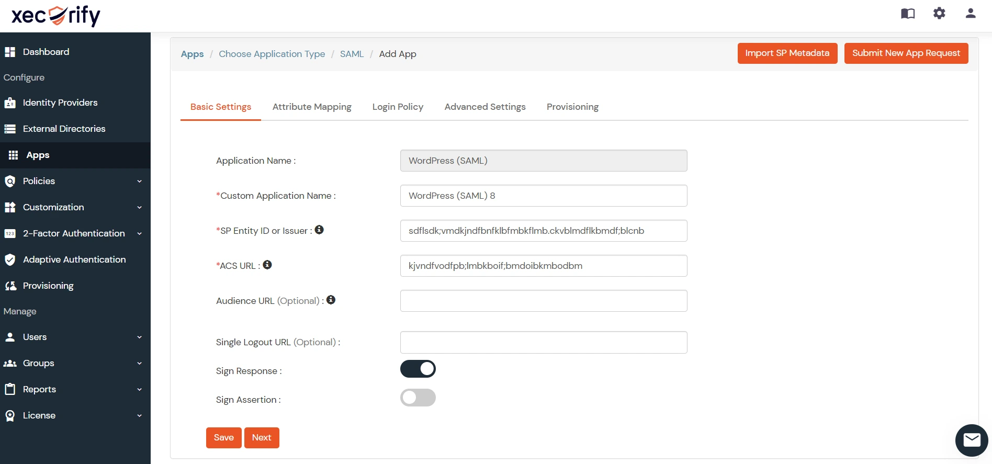Click the Audience URL info icon
Viewport: 992px width, 464px height.
pyautogui.click(x=331, y=300)
